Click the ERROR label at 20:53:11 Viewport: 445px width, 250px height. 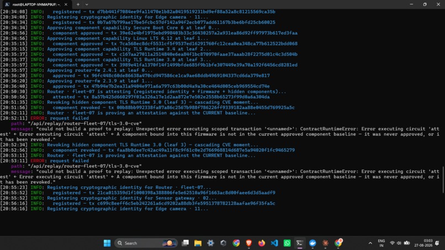(x=37, y=161)
